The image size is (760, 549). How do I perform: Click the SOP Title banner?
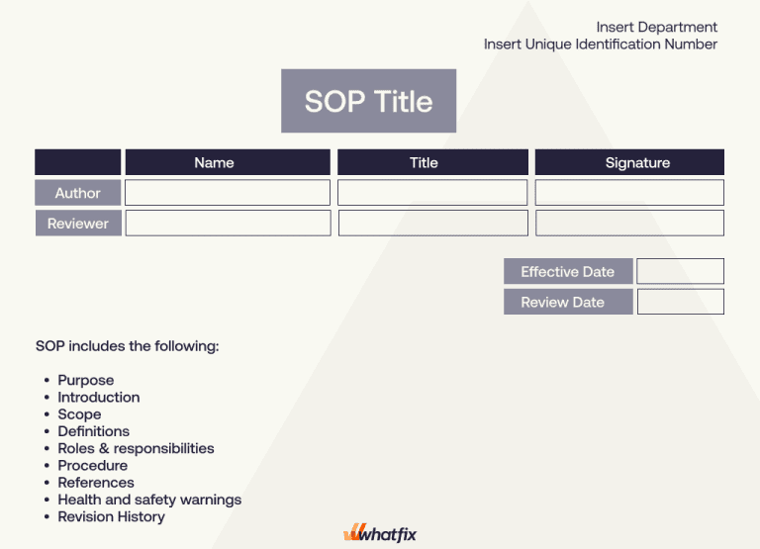368,101
